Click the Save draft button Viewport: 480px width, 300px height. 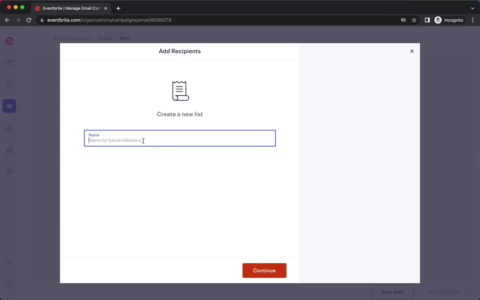tap(392, 292)
